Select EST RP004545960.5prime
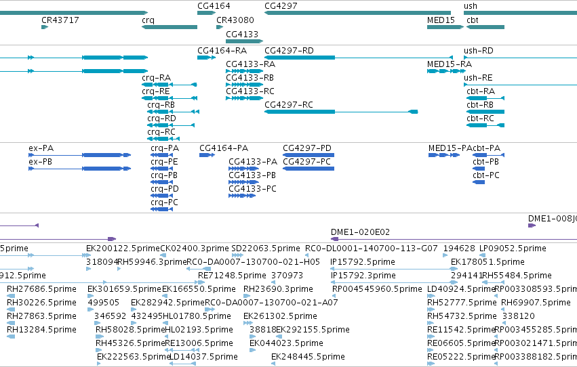The image size is (577, 367). [334, 296]
